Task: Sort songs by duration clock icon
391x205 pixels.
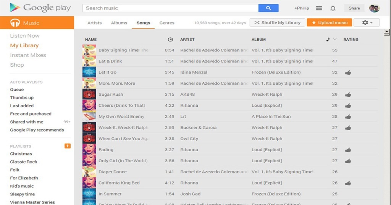Action: 170,39
